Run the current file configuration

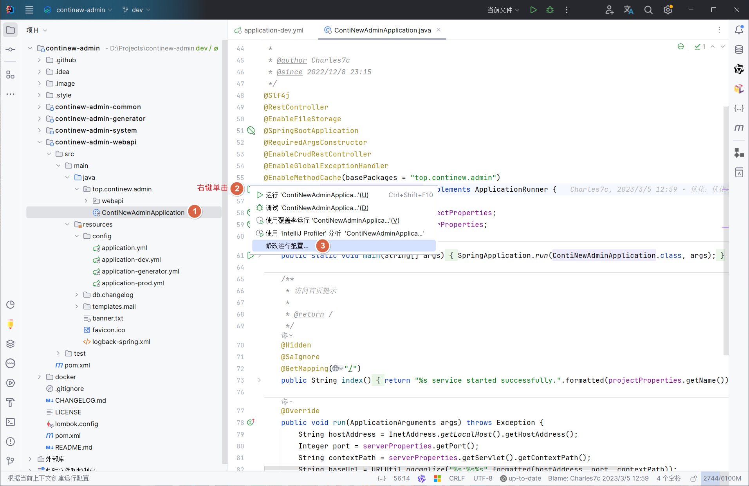[533, 10]
